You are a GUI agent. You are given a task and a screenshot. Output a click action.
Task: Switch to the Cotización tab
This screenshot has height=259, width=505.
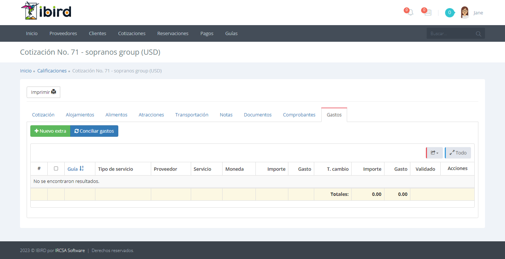coord(43,115)
